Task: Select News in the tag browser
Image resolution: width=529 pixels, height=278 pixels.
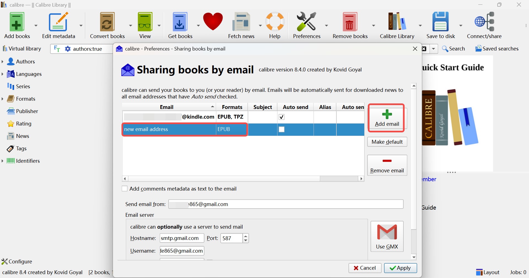Action: 18,136
